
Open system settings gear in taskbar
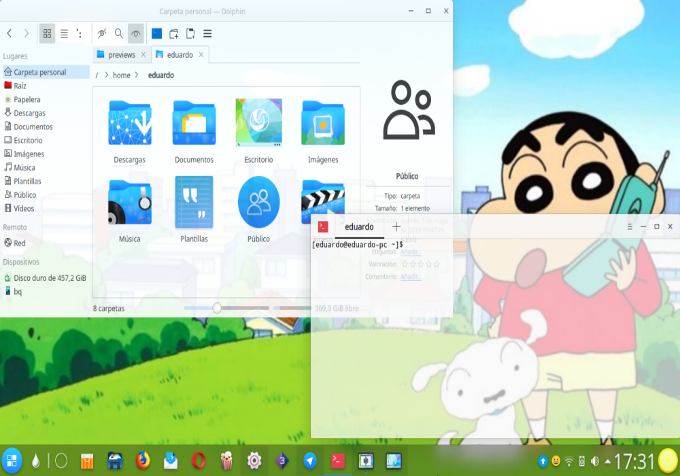pyautogui.click(x=254, y=460)
